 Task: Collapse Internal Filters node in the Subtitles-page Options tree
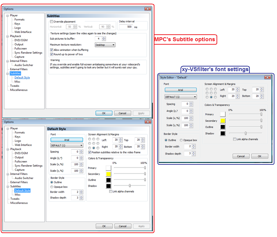pyautogui.click(x=7, y=61)
